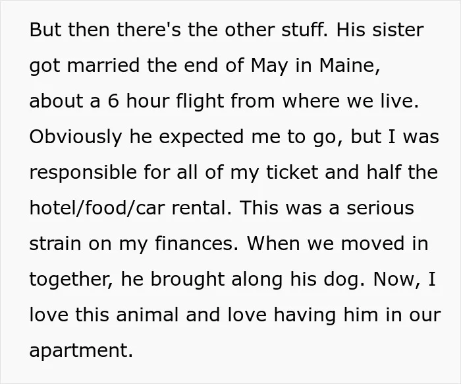461x384 pixels.
Task: Click the word "serious" at the line end
Action: 380,208
